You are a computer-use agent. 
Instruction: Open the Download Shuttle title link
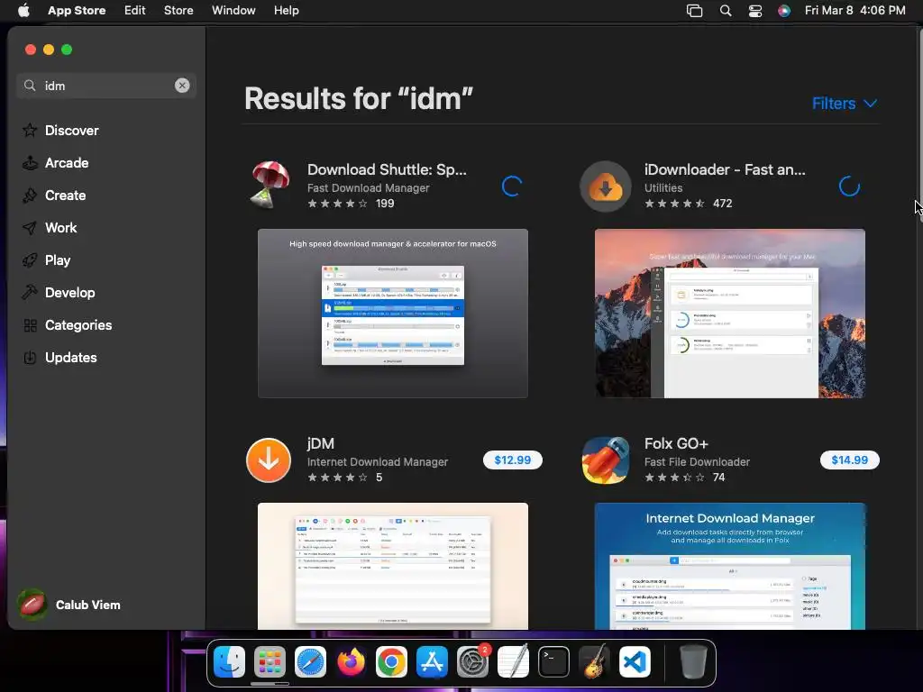(x=387, y=169)
